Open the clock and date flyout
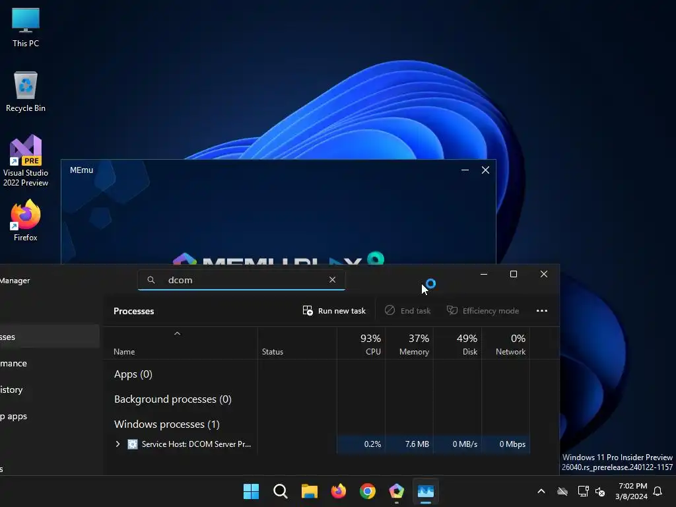The height and width of the screenshot is (507, 676). point(631,491)
